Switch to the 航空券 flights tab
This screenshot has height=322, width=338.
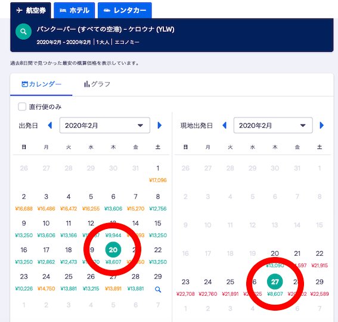pos(30,10)
